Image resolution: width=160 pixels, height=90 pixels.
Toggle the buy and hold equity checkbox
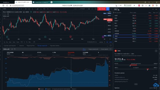pyautogui.click(x=53, y=89)
